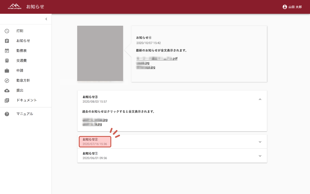310x194 pixels.
Task: Click the clock icon for 打刻
Action: 7,31
